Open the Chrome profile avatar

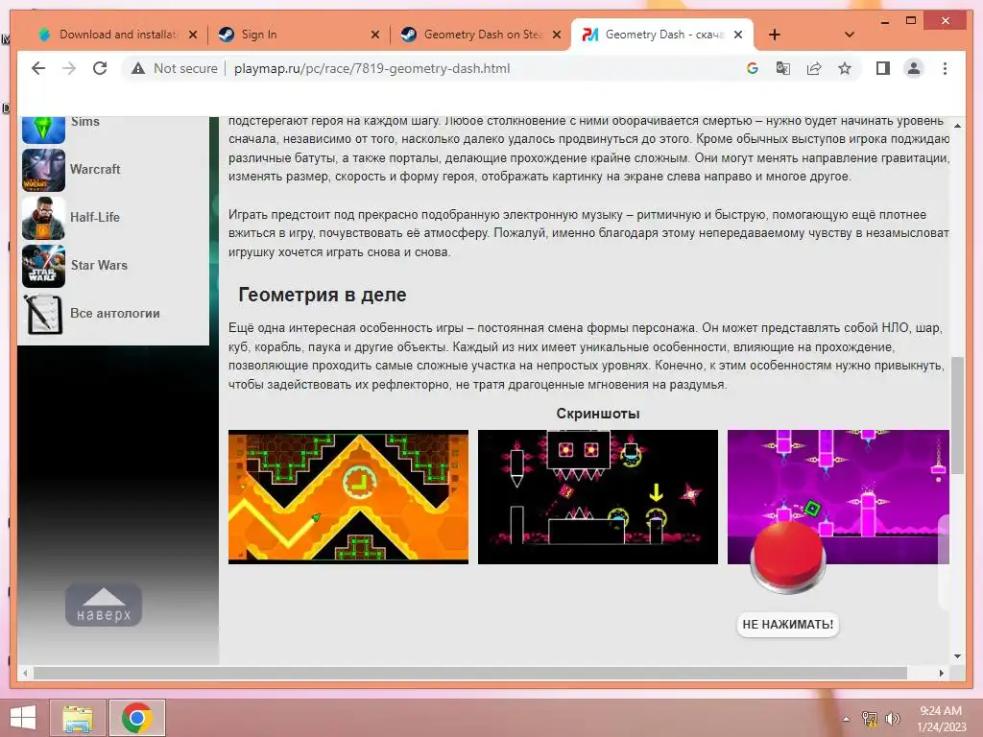pyautogui.click(x=914, y=68)
